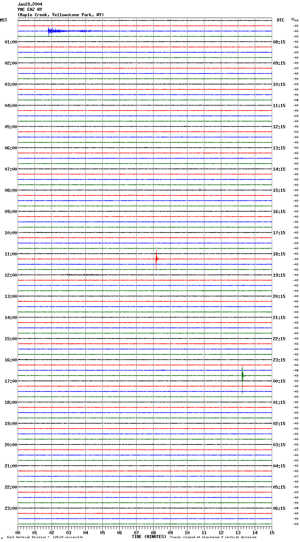
Task: Click the UTC time label '18:15'
Action: pos(279,254)
